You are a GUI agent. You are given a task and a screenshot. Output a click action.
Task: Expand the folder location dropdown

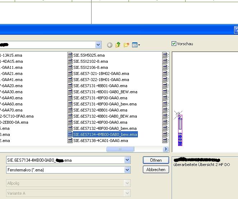click(x=98, y=45)
